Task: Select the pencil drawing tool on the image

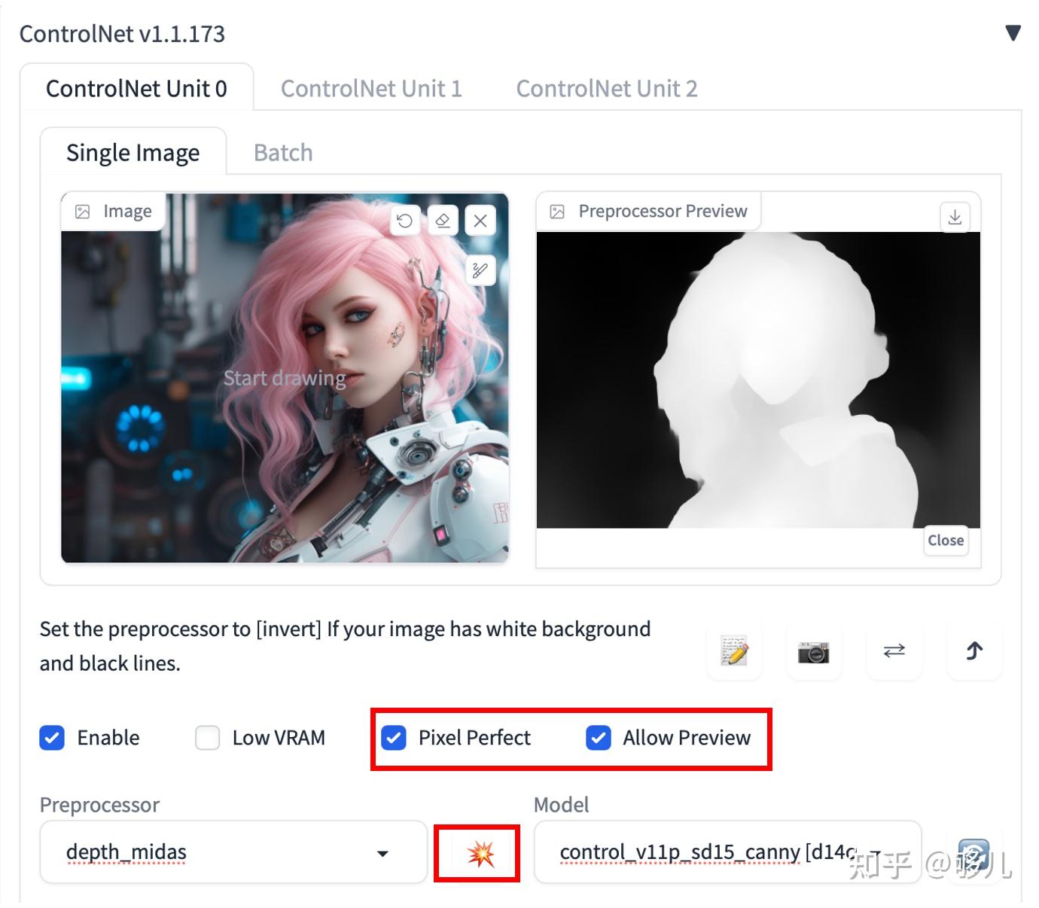Action: [x=480, y=270]
